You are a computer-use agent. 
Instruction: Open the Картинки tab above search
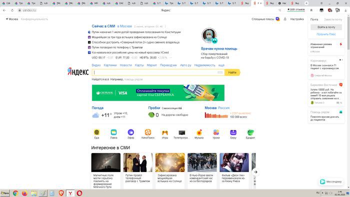tap(110, 65)
